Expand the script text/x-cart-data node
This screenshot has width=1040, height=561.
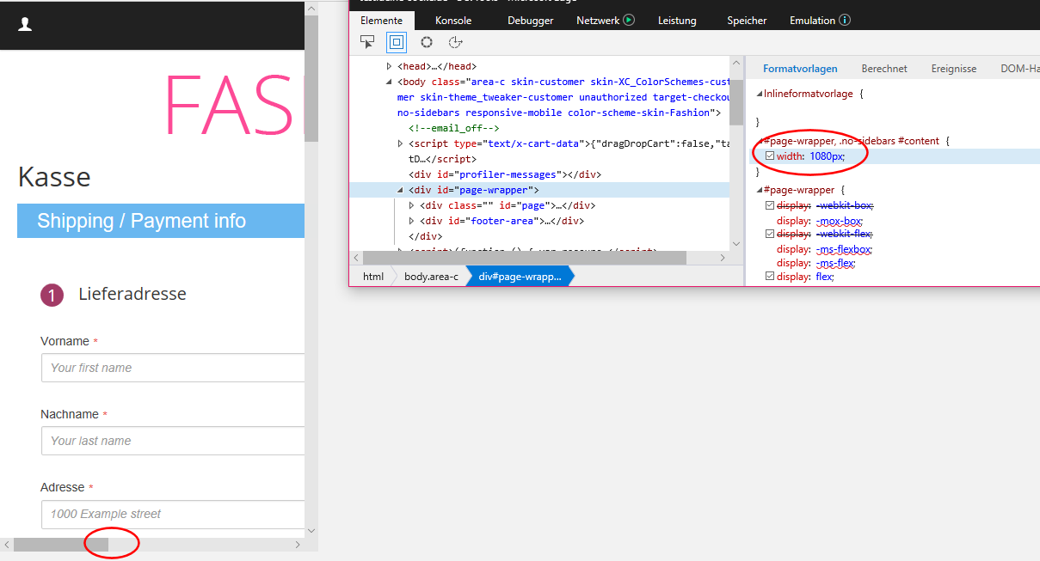(400, 143)
